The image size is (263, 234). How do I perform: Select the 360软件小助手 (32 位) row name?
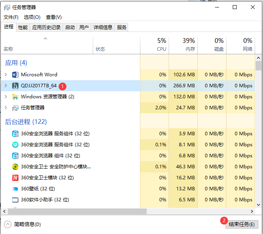45,200
